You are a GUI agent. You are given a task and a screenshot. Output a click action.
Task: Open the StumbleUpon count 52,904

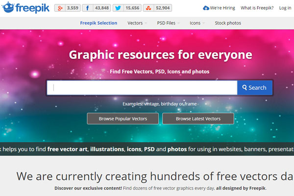(163, 8)
